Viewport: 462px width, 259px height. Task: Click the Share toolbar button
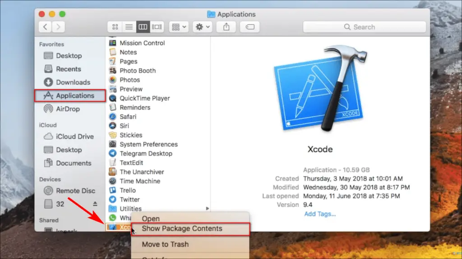point(226,27)
